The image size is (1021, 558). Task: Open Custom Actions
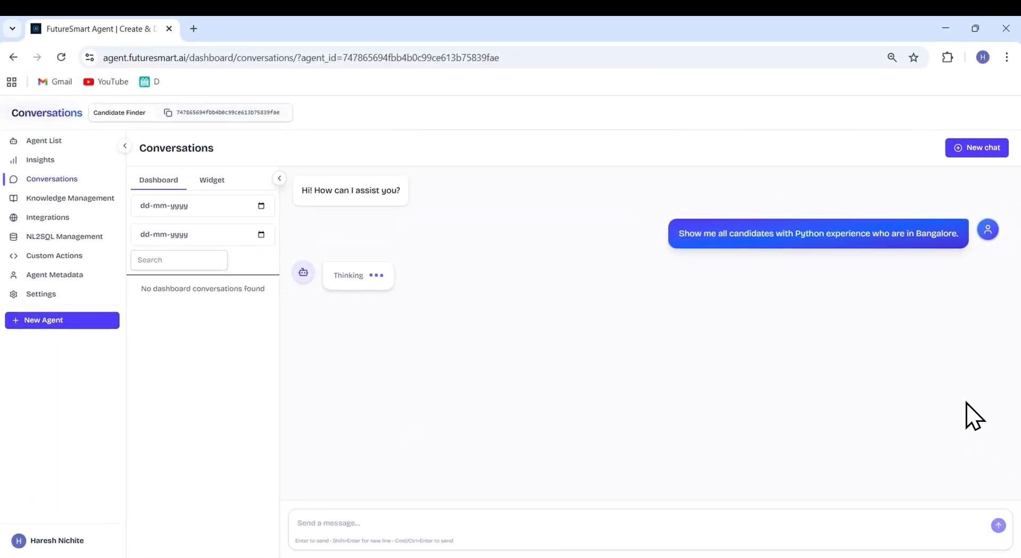[x=54, y=255]
